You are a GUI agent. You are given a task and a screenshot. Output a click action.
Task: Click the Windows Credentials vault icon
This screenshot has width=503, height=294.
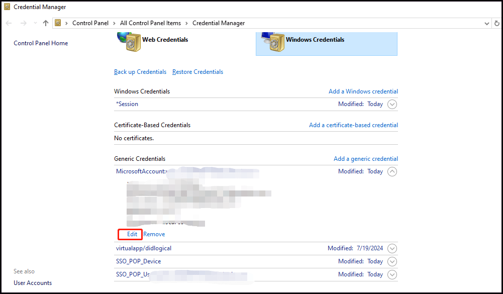coord(273,42)
